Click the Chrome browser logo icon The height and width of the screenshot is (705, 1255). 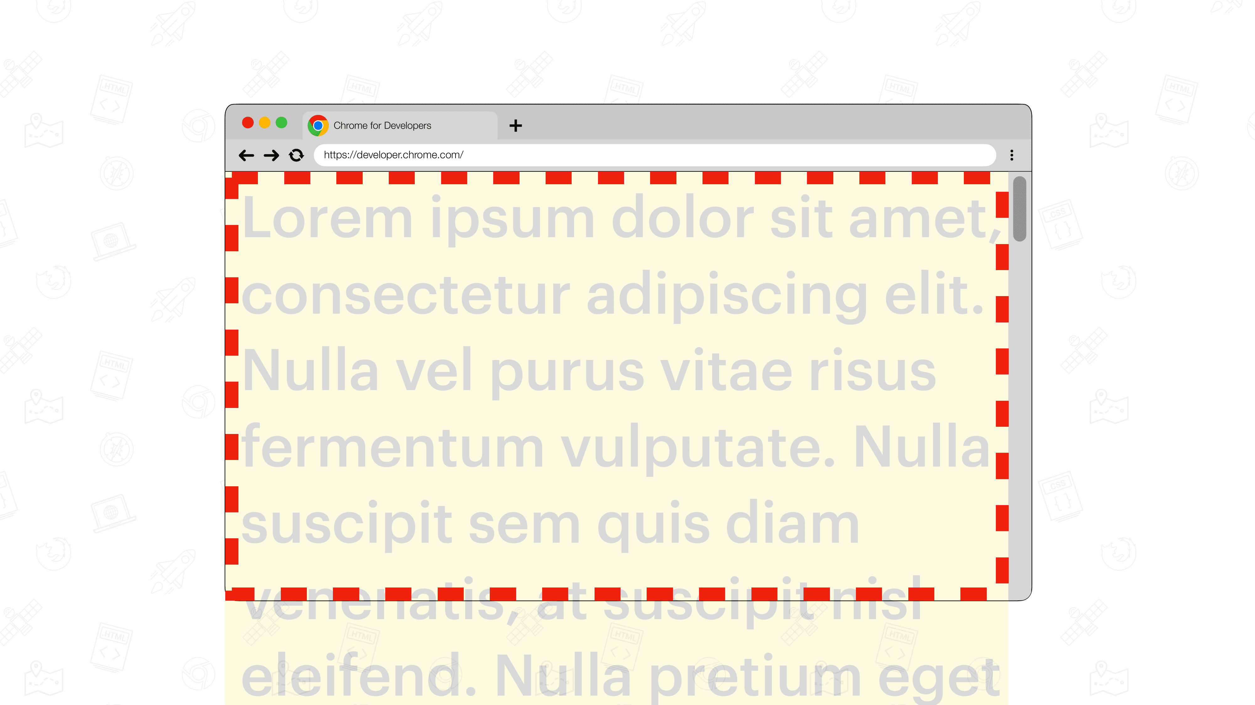318,125
